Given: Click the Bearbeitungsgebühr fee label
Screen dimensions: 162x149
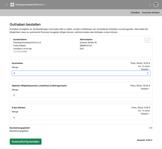Looking at the screenshot, I should (20, 128).
